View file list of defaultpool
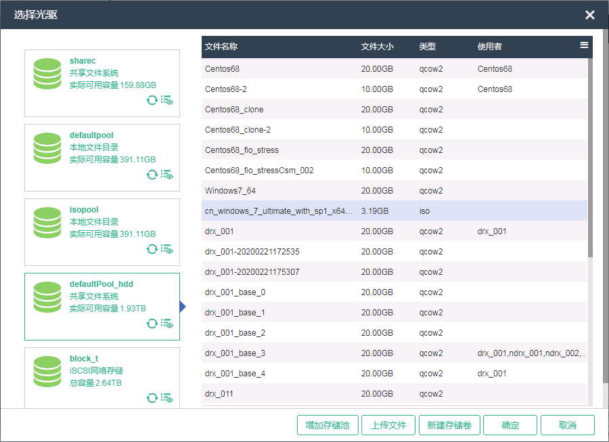 pos(167,175)
